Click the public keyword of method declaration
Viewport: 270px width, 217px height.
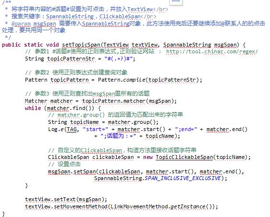coord(11,45)
